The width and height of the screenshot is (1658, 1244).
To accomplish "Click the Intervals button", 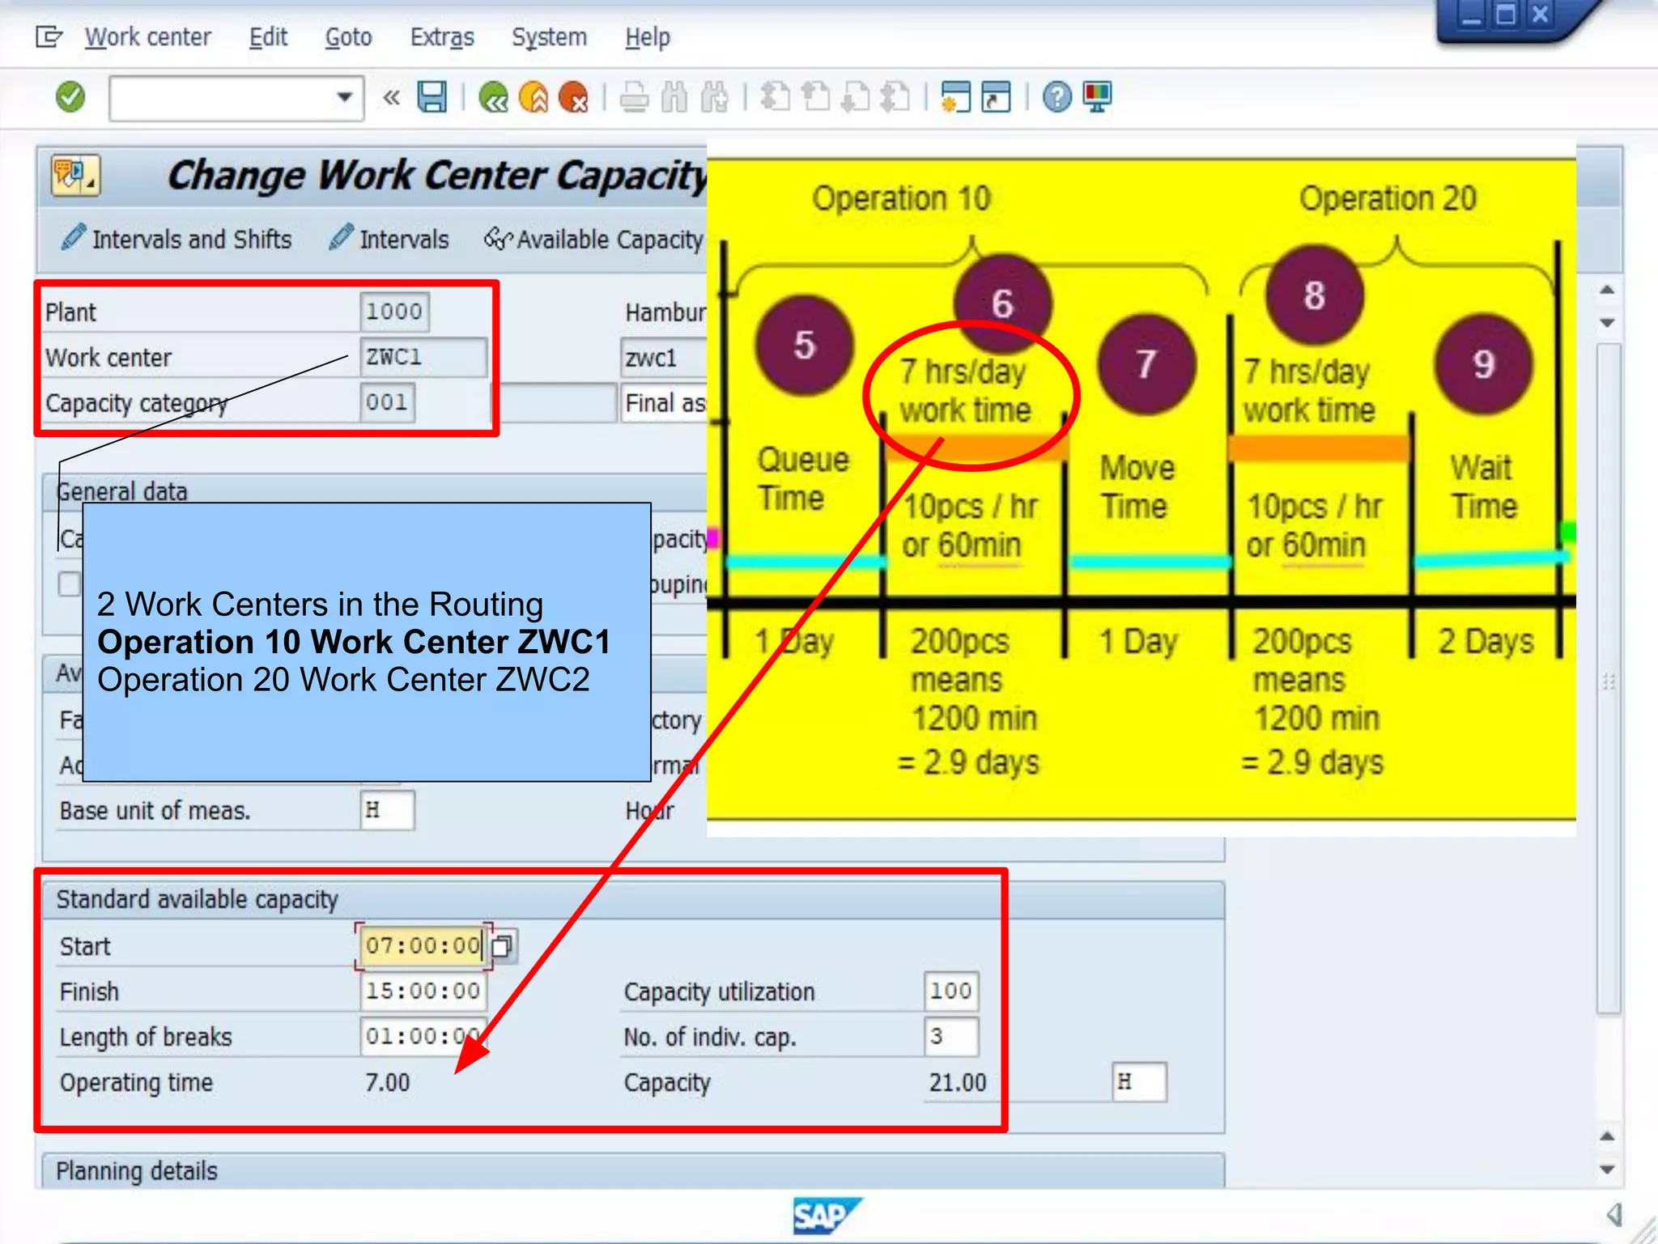I will pyautogui.click(x=389, y=240).
